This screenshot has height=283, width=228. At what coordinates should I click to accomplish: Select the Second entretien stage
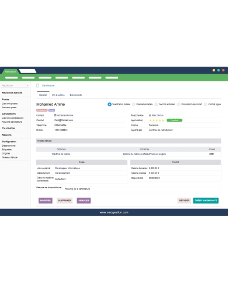[x=156, y=104]
